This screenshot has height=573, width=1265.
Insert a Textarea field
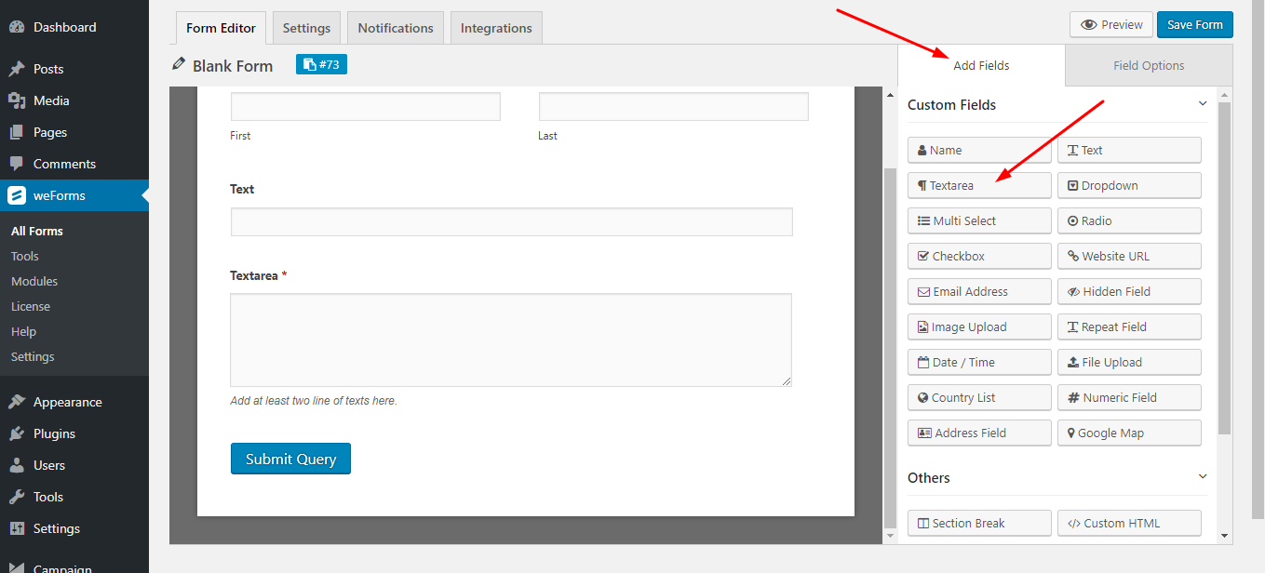point(978,185)
